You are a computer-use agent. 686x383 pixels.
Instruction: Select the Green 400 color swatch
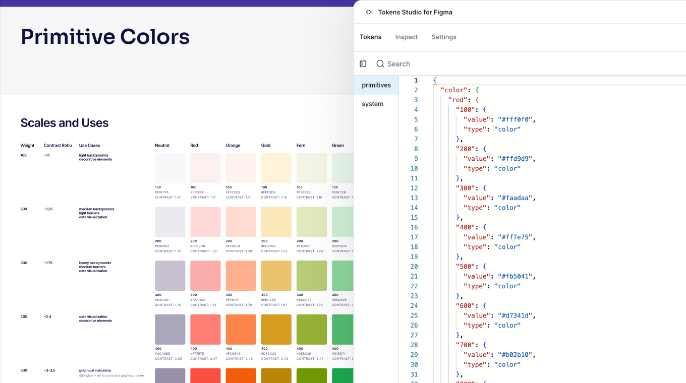347,329
